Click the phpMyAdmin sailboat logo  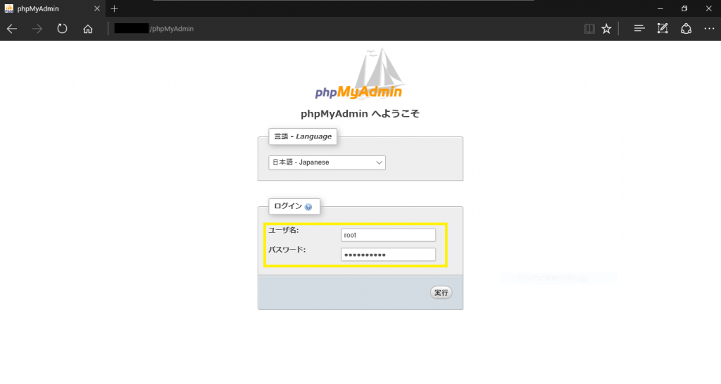click(358, 73)
